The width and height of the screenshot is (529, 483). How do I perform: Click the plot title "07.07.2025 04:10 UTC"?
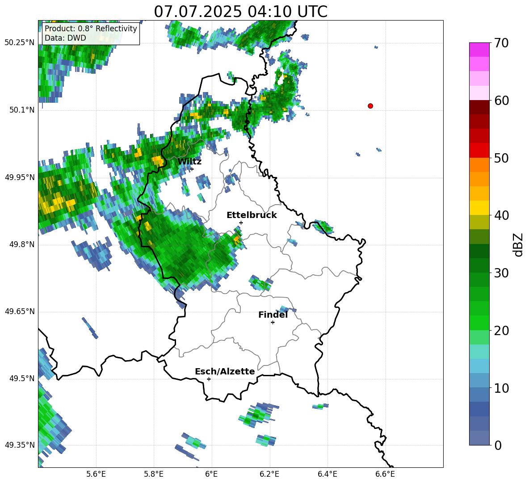pyautogui.click(x=240, y=12)
